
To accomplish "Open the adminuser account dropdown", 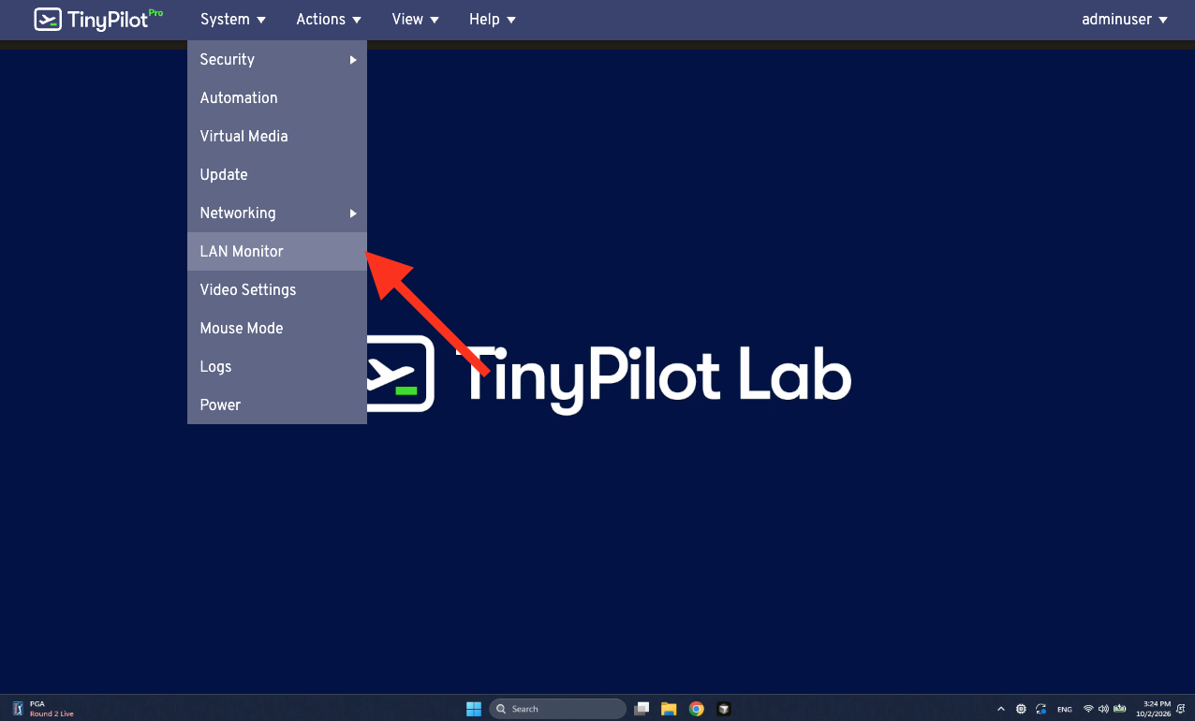I will 1125,20.
